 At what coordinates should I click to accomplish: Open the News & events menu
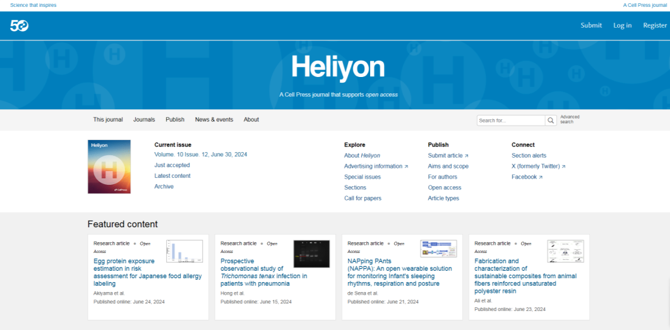pos(214,119)
